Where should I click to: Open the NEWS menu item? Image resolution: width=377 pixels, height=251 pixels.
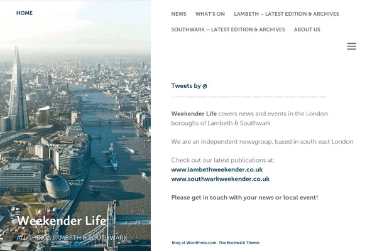pyautogui.click(x=178, y=14)
